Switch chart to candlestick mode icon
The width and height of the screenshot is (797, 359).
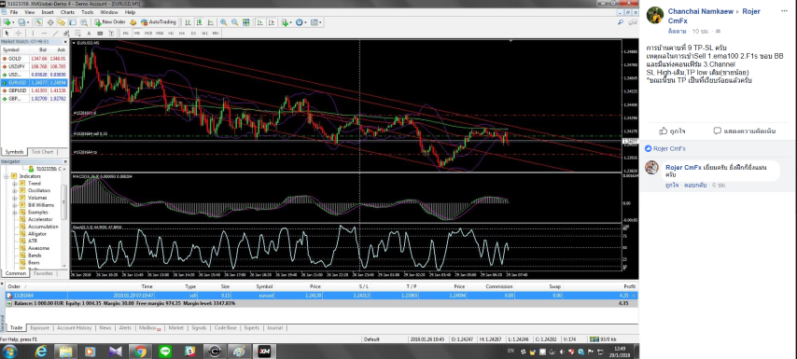tap(200, 22)
